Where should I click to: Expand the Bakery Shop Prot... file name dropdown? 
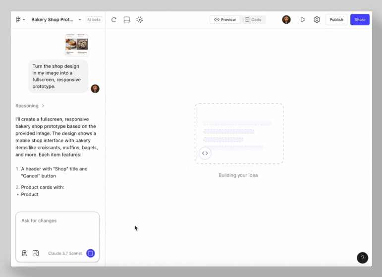click(x=80, y=20)
